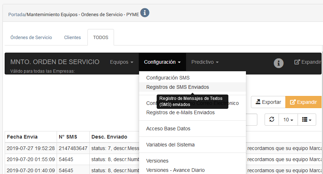Switch to the Órdenes de Servicio tab

point(31,37)
